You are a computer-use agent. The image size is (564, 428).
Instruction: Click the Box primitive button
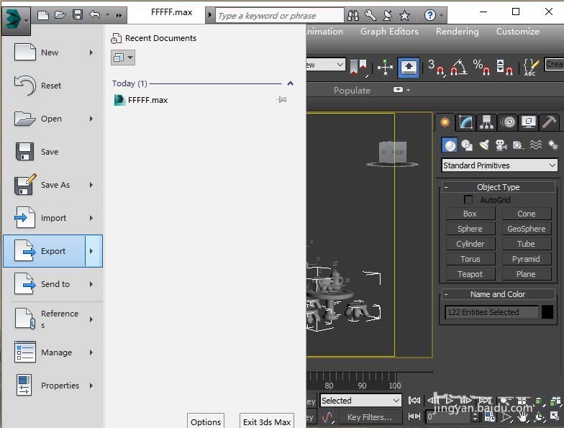470,214
